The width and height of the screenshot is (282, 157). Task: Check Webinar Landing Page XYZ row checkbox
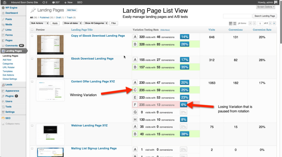(32, 126)
